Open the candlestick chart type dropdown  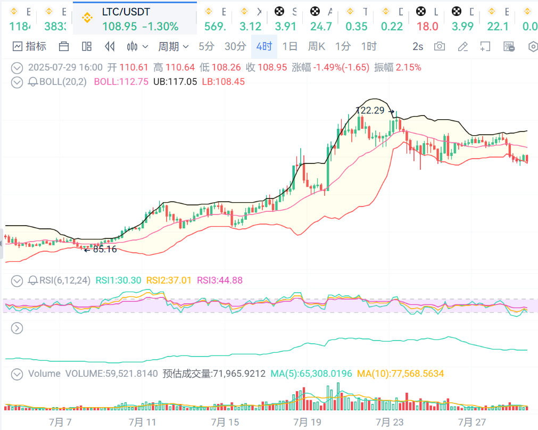[137, 46]
